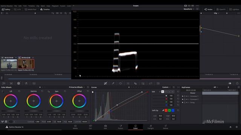Open the Key palette icon
241x135 pixels.
[143, 83]
